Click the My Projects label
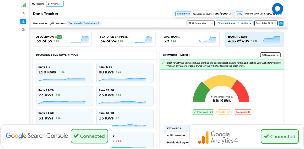The image size is (304, 149). (38, 4)
